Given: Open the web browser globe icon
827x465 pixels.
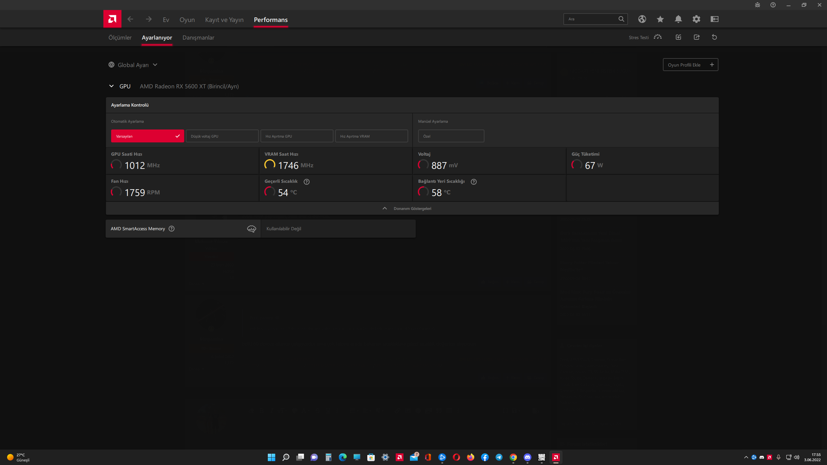Looking at the screenshot, I should coord(642,19).
